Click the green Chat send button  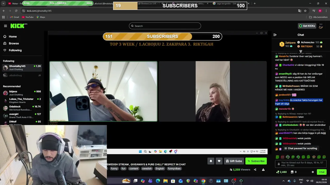coord(322,172)
